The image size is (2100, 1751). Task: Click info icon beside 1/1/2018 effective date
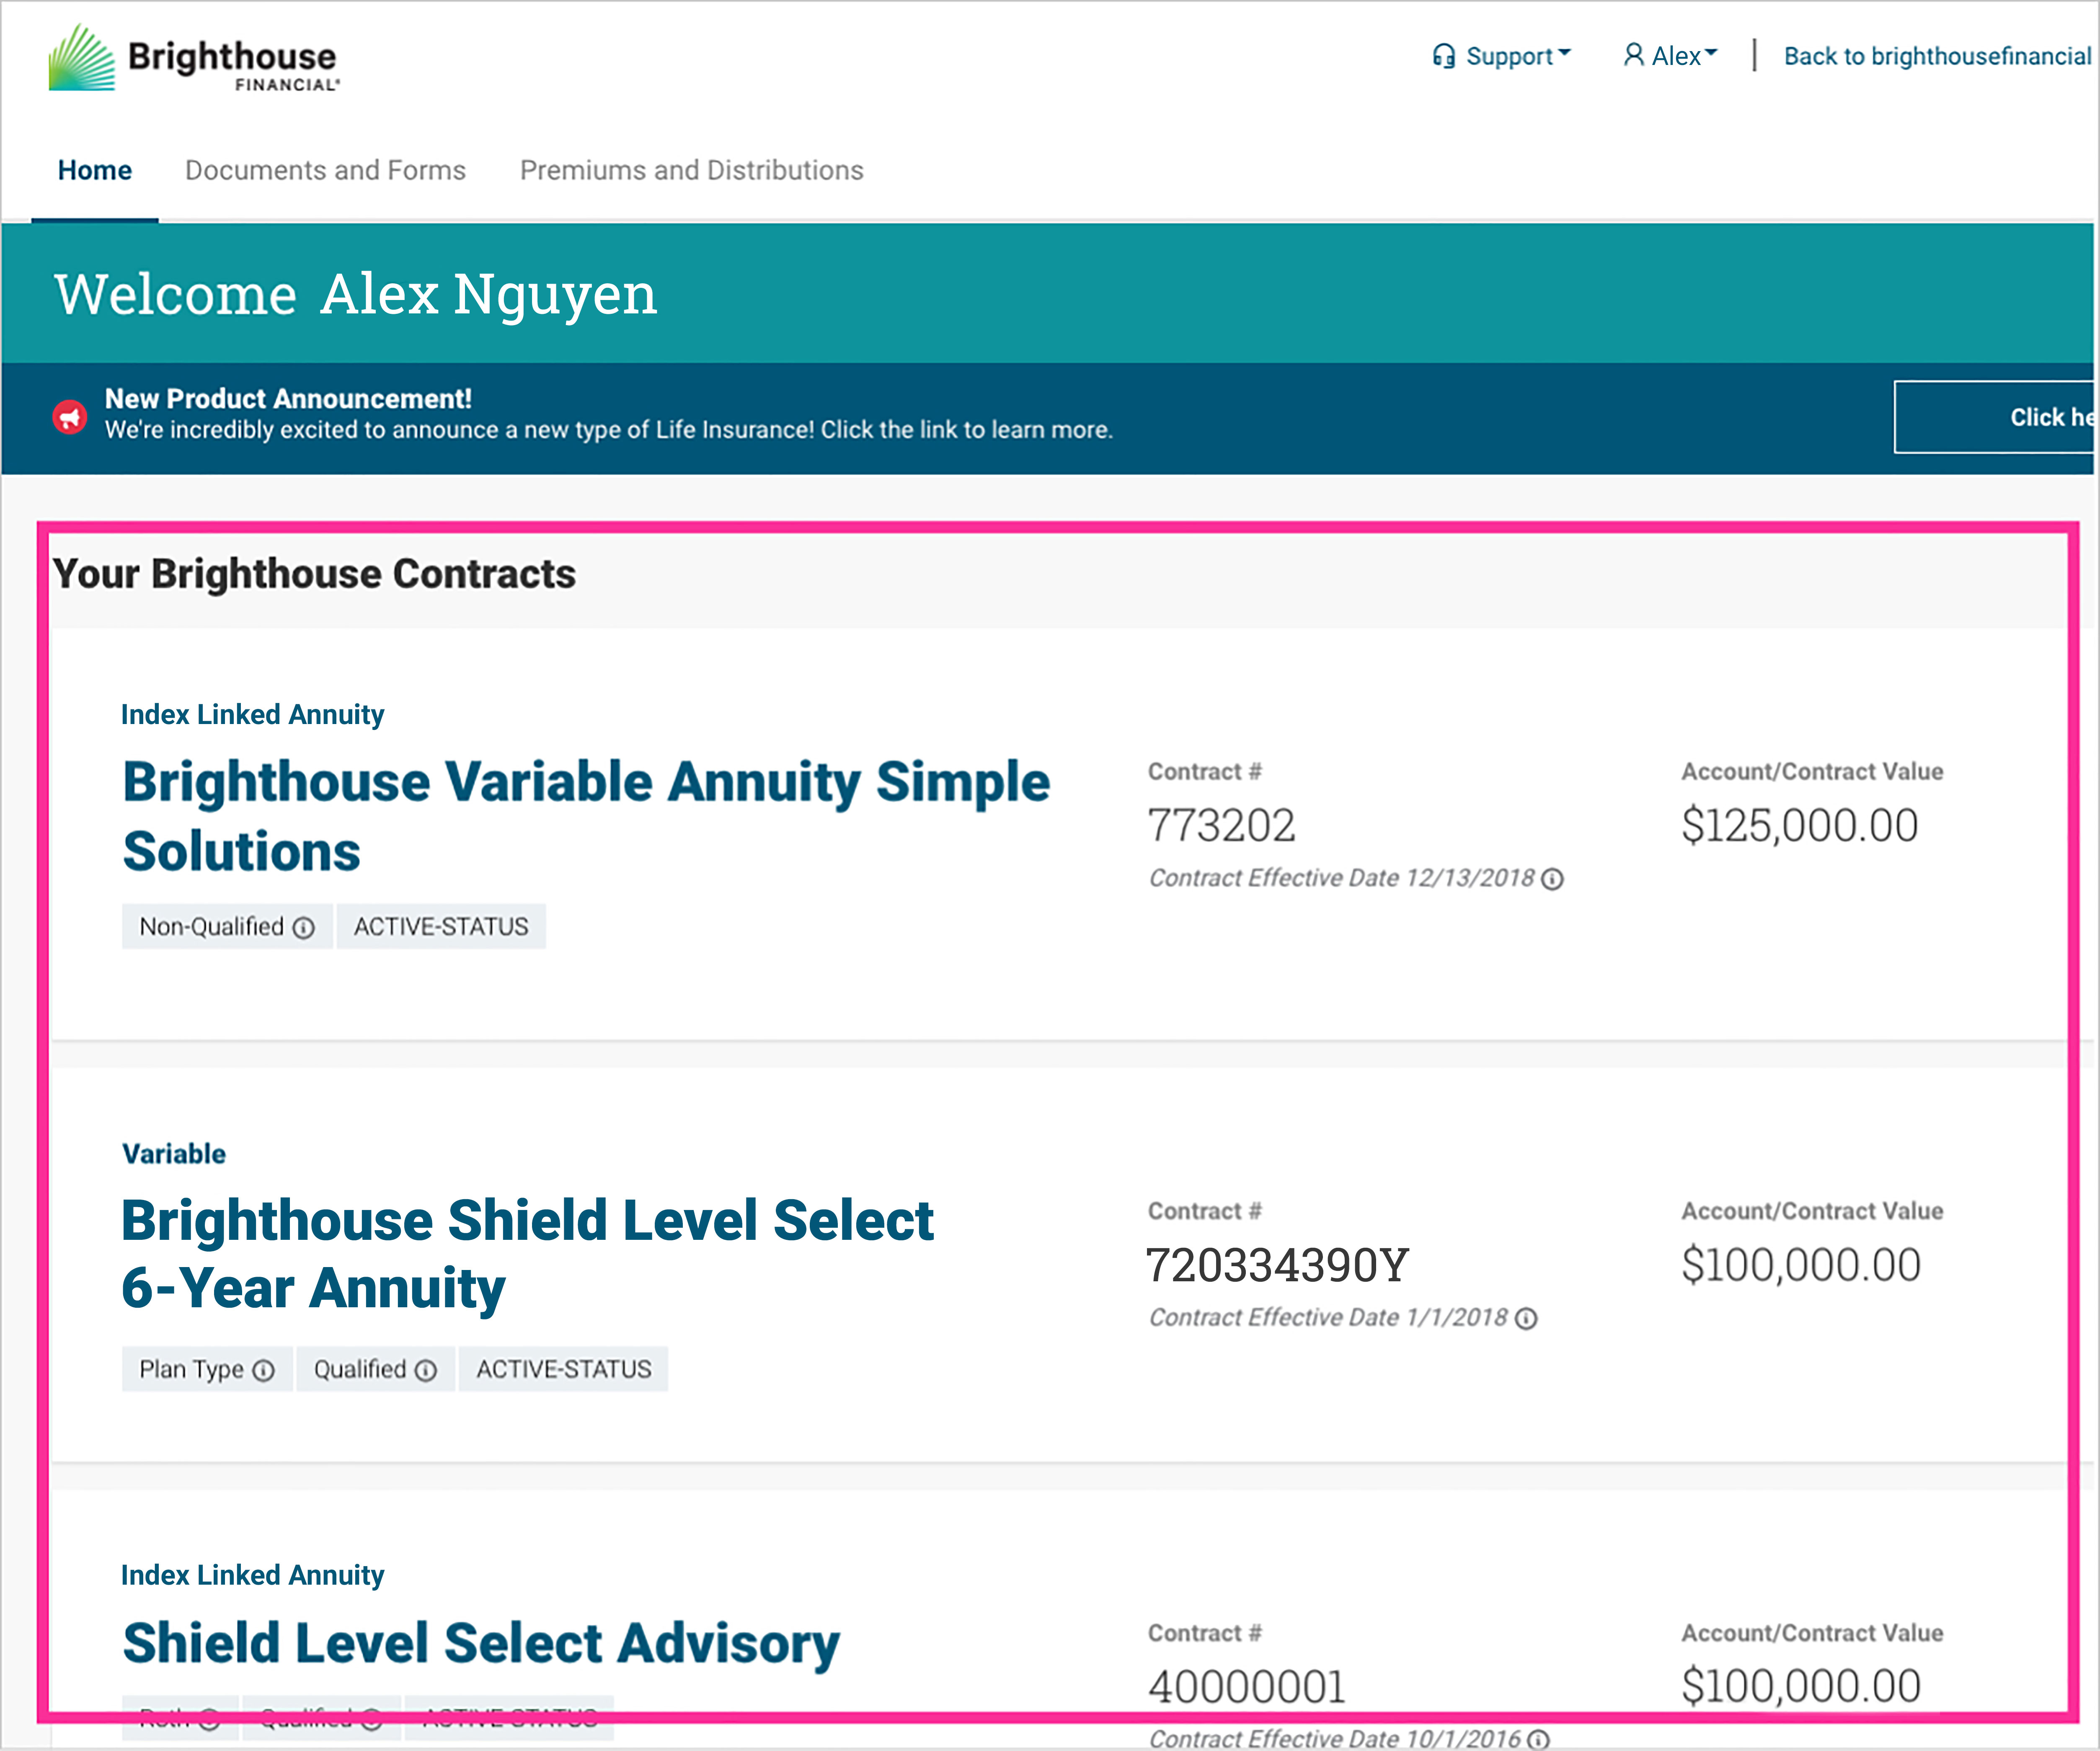(1526, 1318)
